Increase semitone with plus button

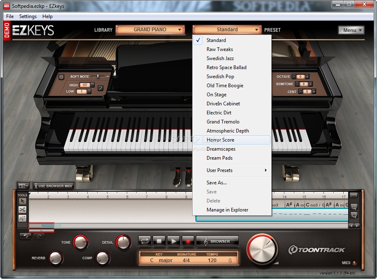click(x=310, y=84)
